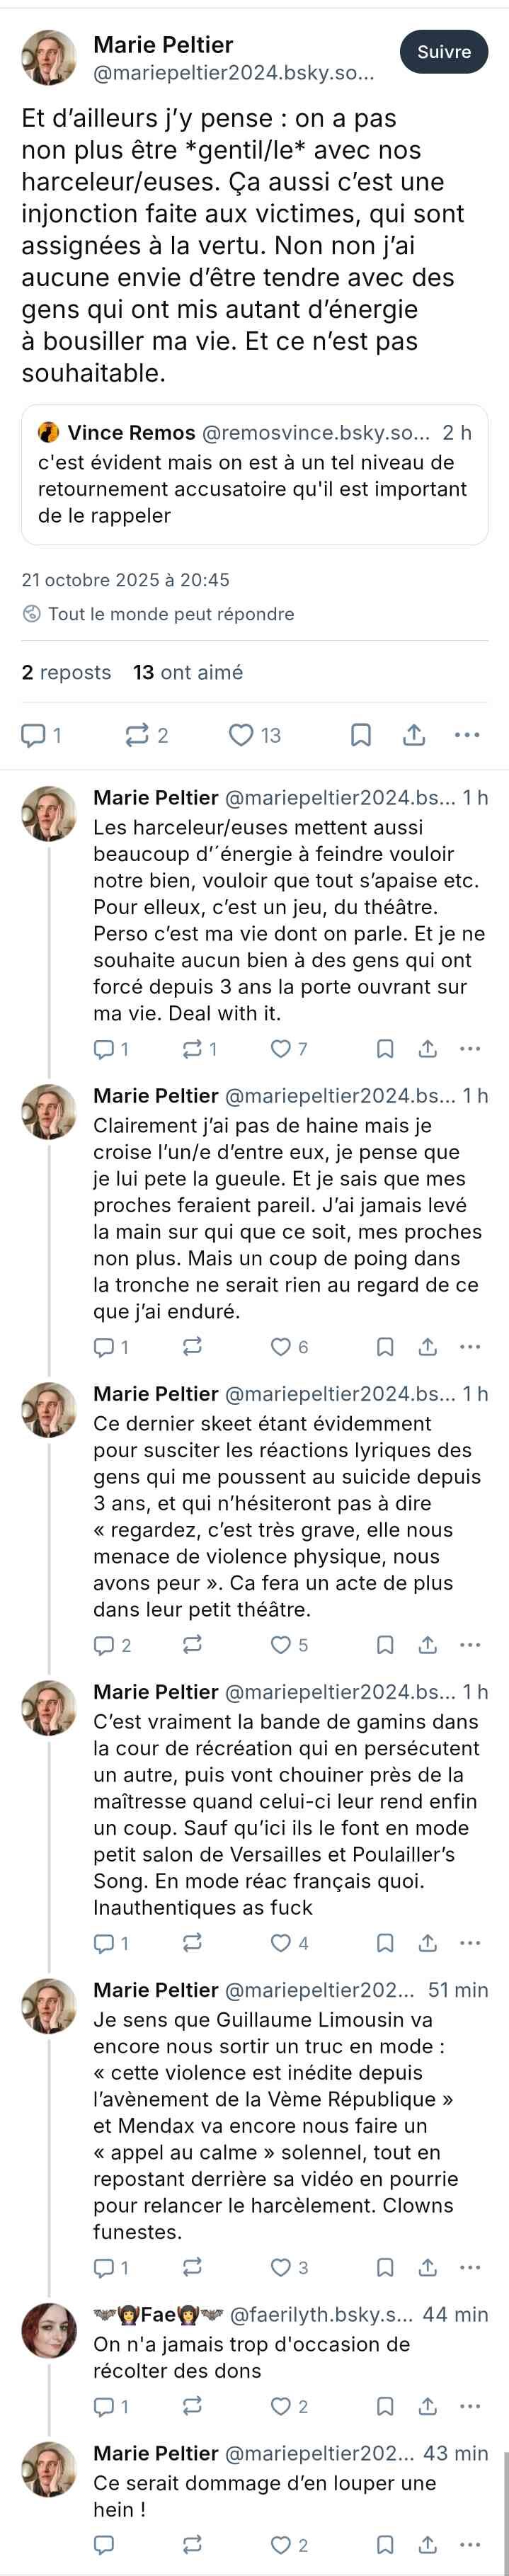509x2576 pixels.
Task: Share the main post
Action: click(x=414, y=736)
